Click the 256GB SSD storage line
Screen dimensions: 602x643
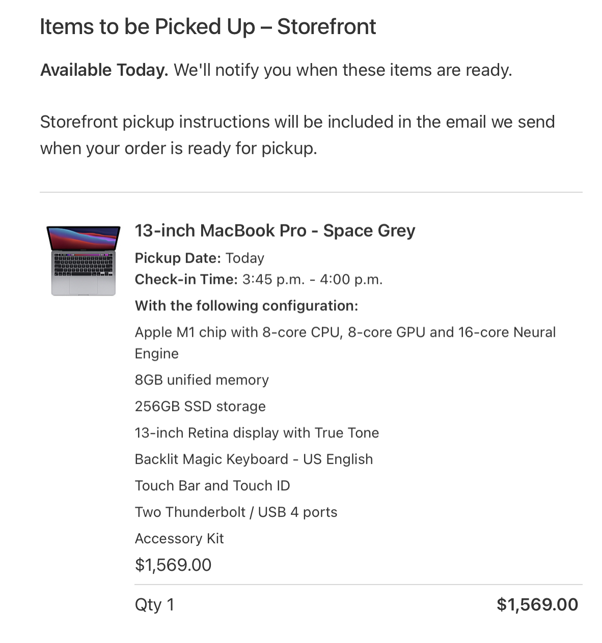point(200,406)
